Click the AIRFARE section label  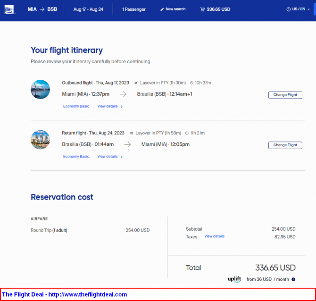tap(39, 219)
